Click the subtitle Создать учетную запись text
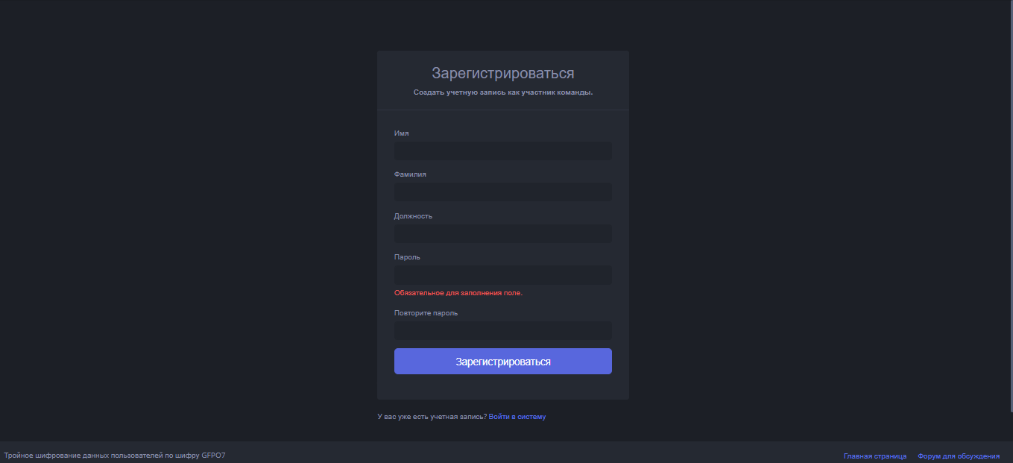The height and width of the screenshot is (463, 1013). pyautogui.click(x=502, y=92)
